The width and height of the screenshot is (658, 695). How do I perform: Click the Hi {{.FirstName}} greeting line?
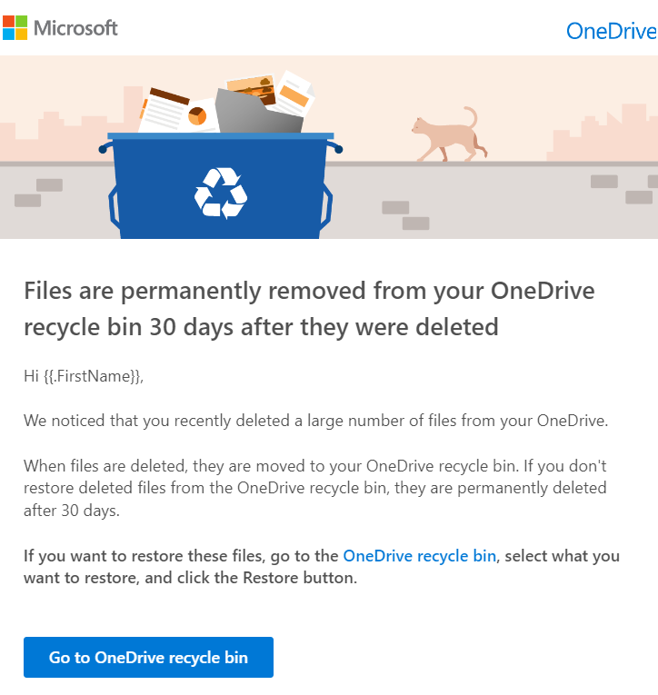(x=84, y=376)
